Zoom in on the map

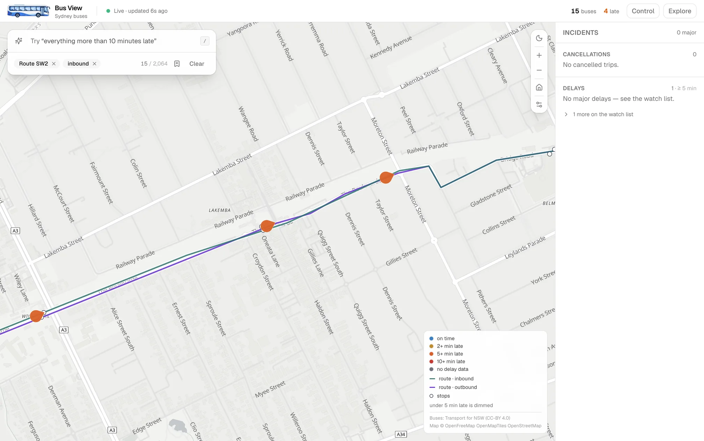click(x=539, y=55)
